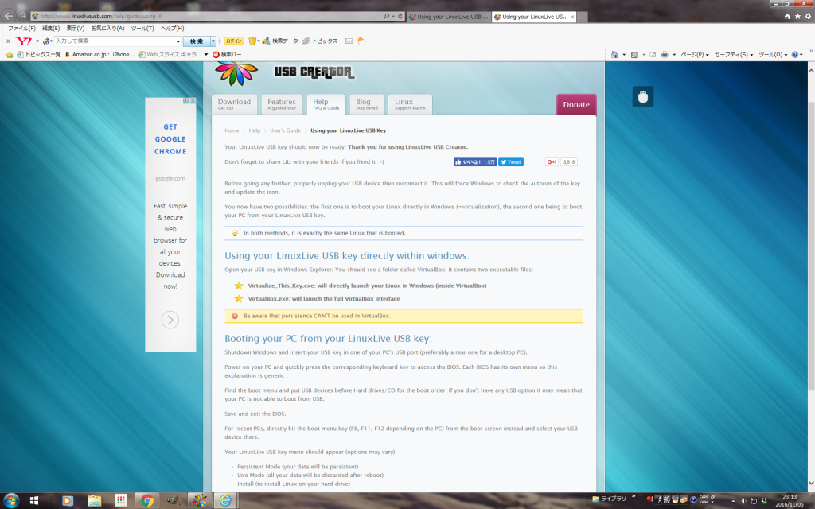Open IE settings gear icon
This screenshot has width=815, height=509.
(807, 16)
